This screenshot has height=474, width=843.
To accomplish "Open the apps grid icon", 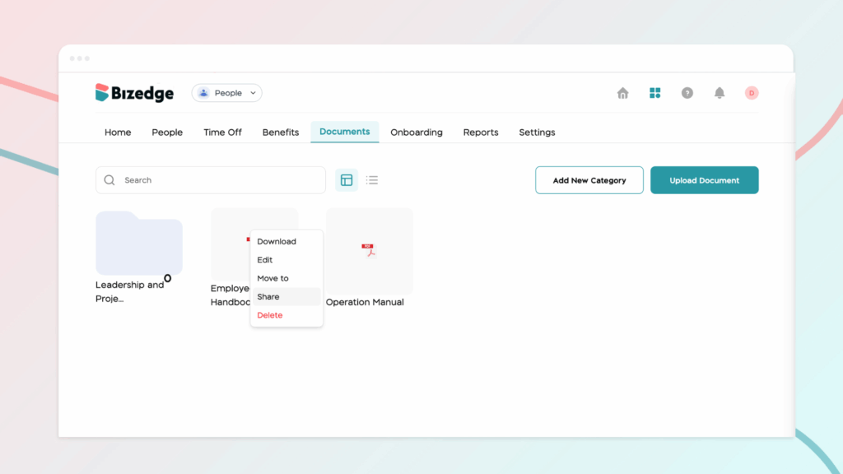I will (x=654, y=93).
